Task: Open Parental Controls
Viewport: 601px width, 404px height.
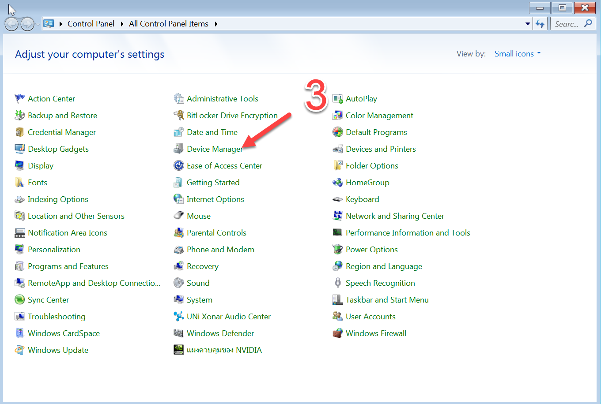Action: pos(216,232)
